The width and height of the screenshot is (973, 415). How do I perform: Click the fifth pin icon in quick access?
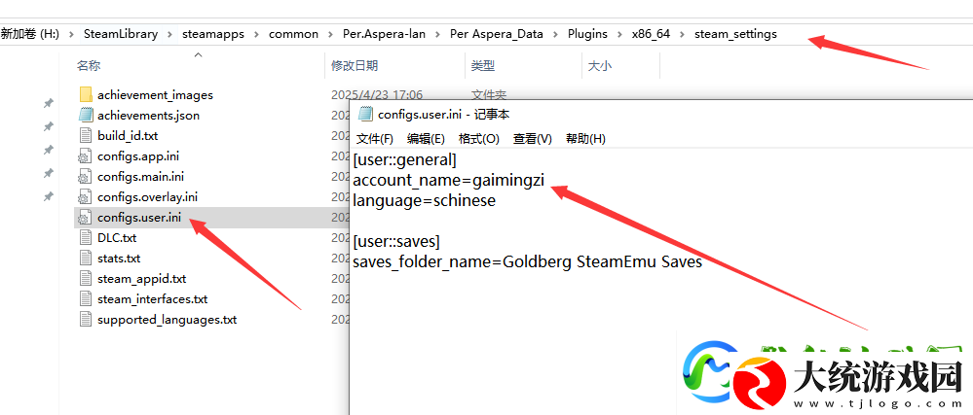[x=48, y=197]
